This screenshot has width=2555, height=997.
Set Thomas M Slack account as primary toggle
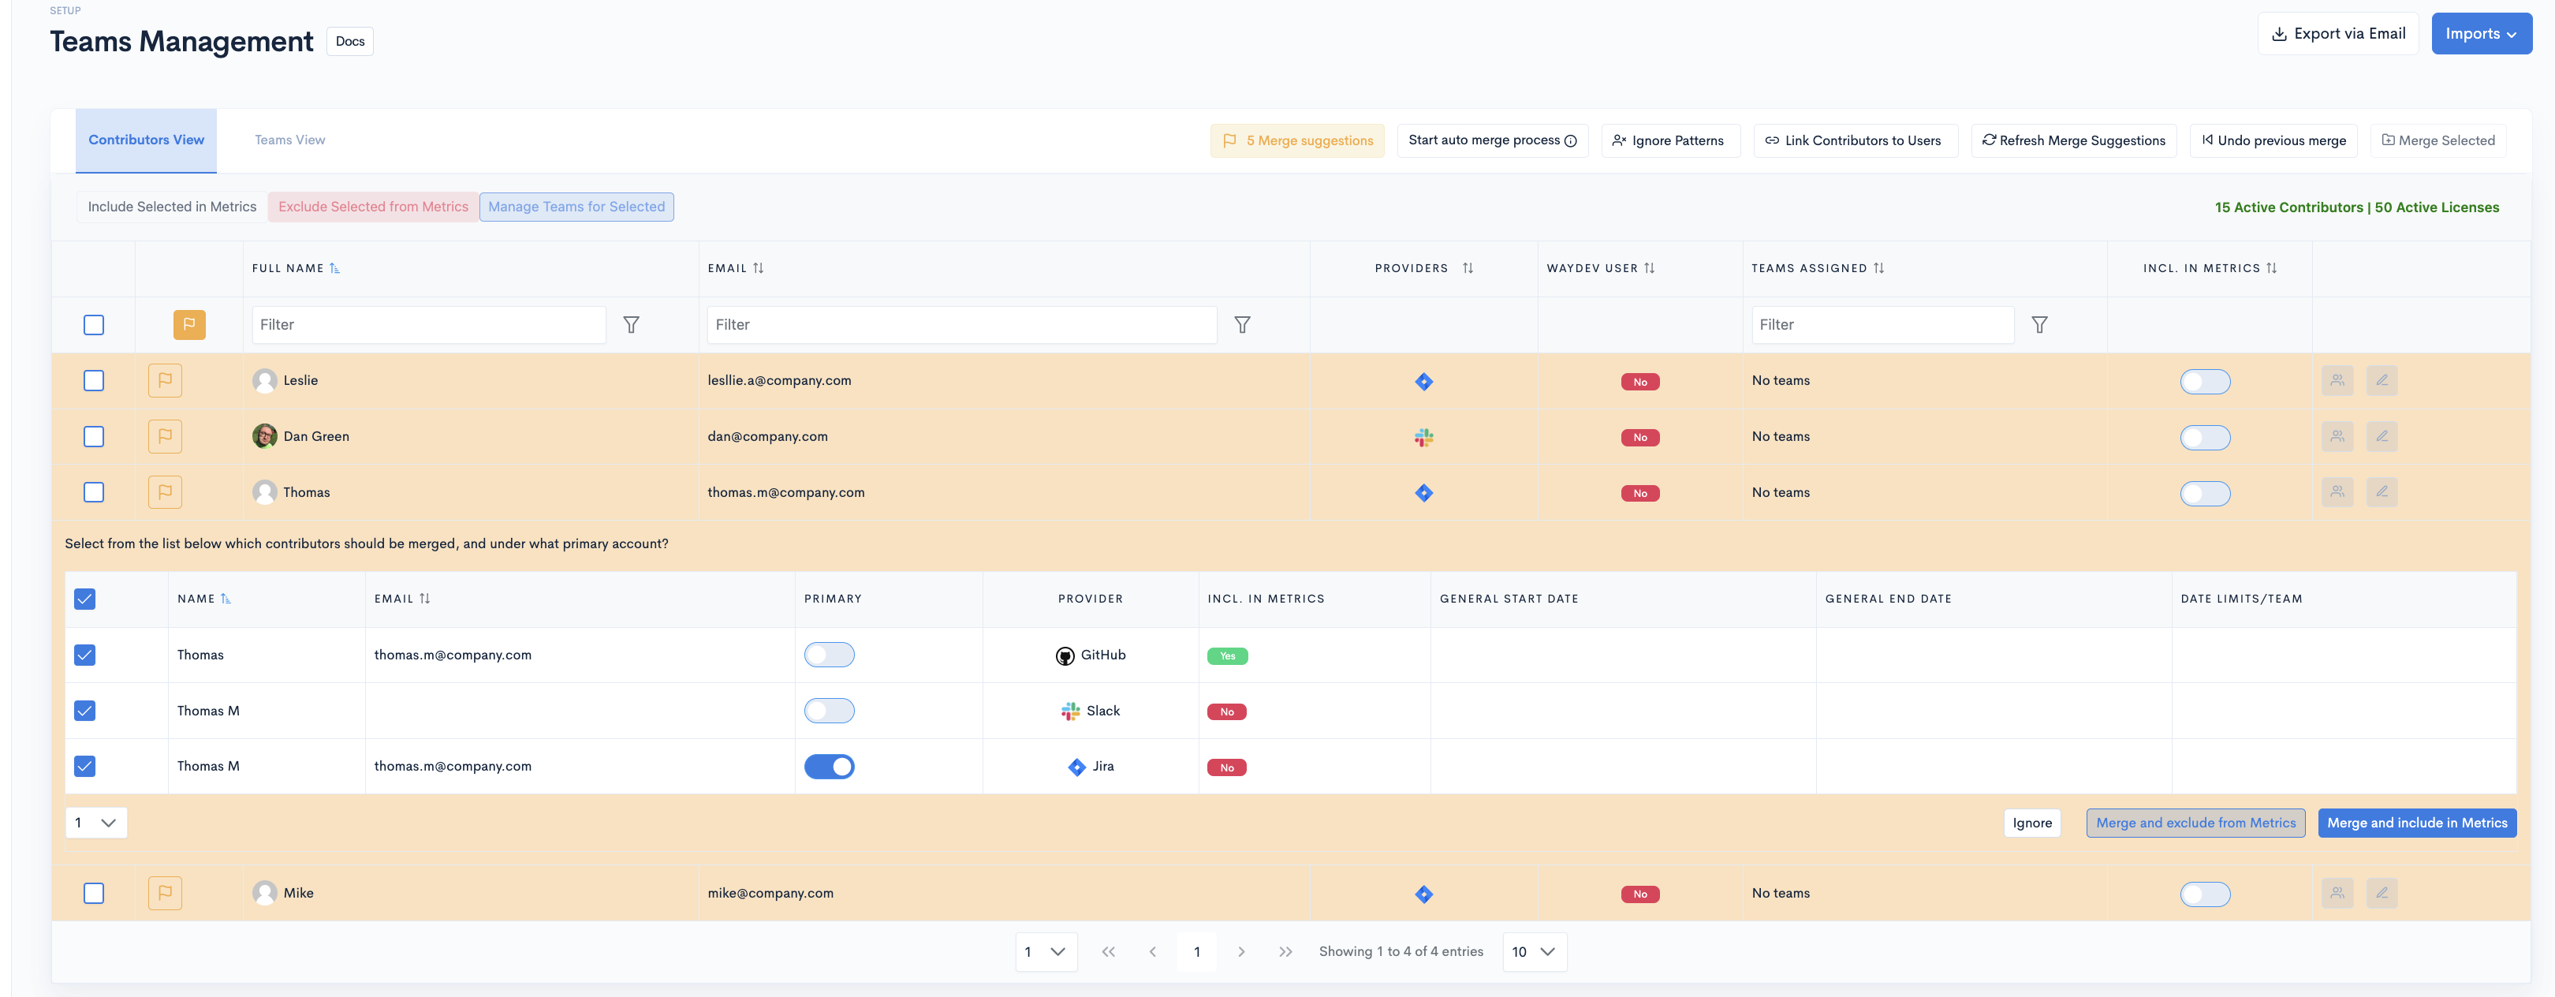(829, 711)
